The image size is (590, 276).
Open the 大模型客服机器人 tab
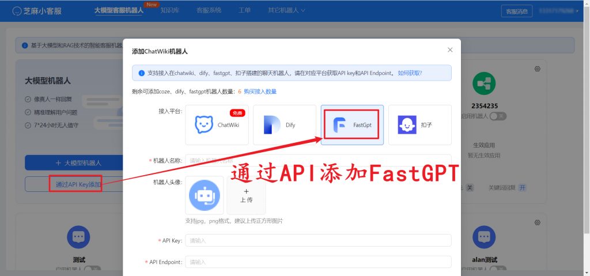[x=119, y=10]
